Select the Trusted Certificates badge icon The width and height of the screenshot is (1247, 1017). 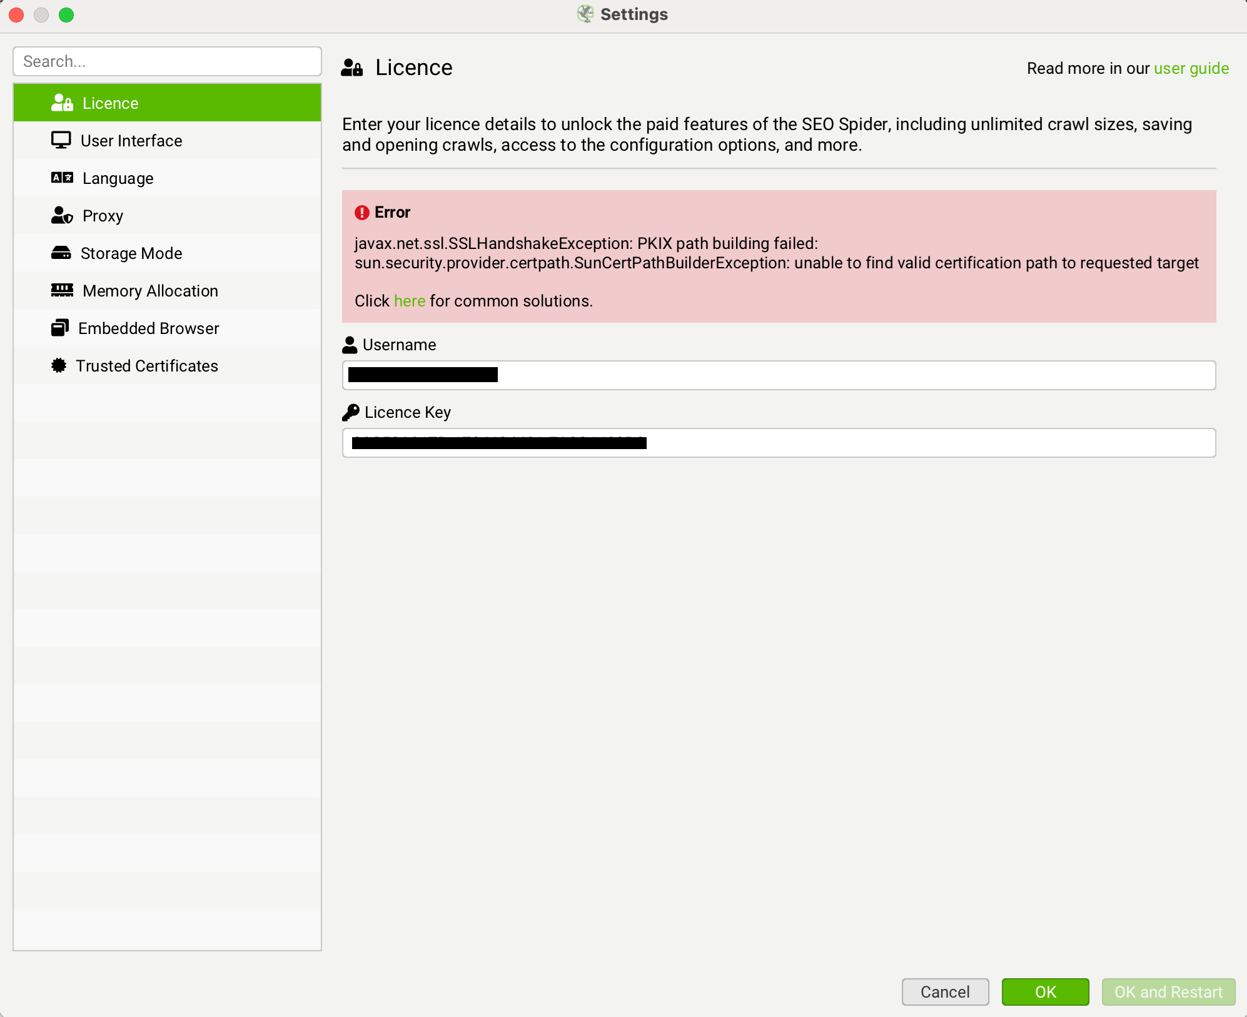coord(59,365)
